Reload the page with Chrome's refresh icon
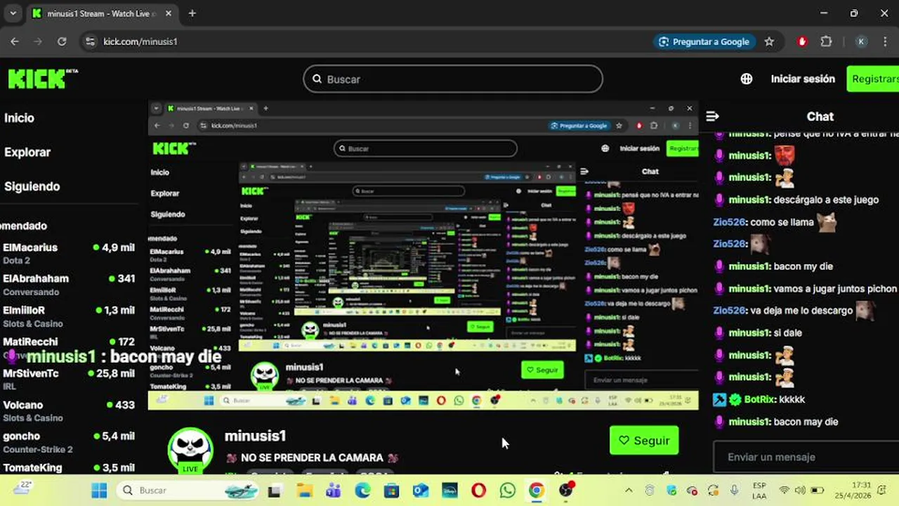899x506 pixels. 62,41
